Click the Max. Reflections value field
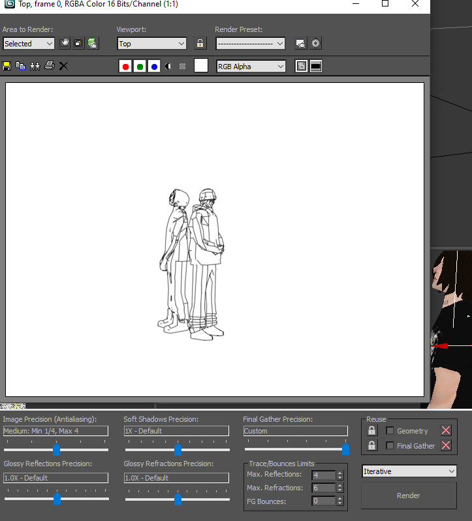 [x=323, y=475]
